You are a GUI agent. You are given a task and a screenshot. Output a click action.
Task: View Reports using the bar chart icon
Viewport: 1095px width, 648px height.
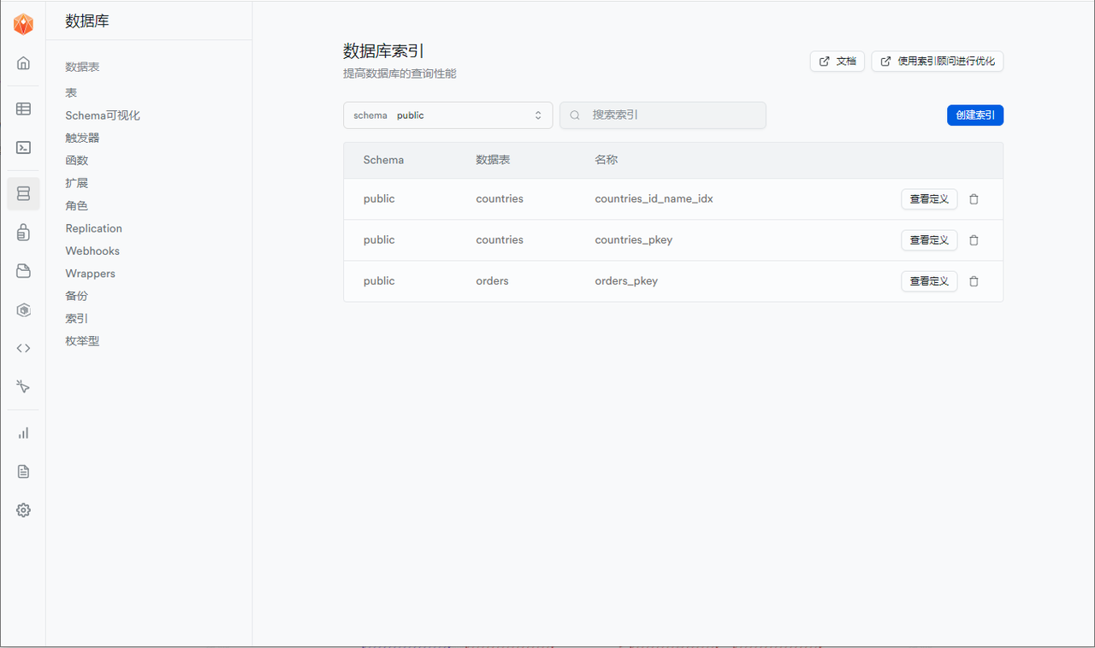point(23,433)
